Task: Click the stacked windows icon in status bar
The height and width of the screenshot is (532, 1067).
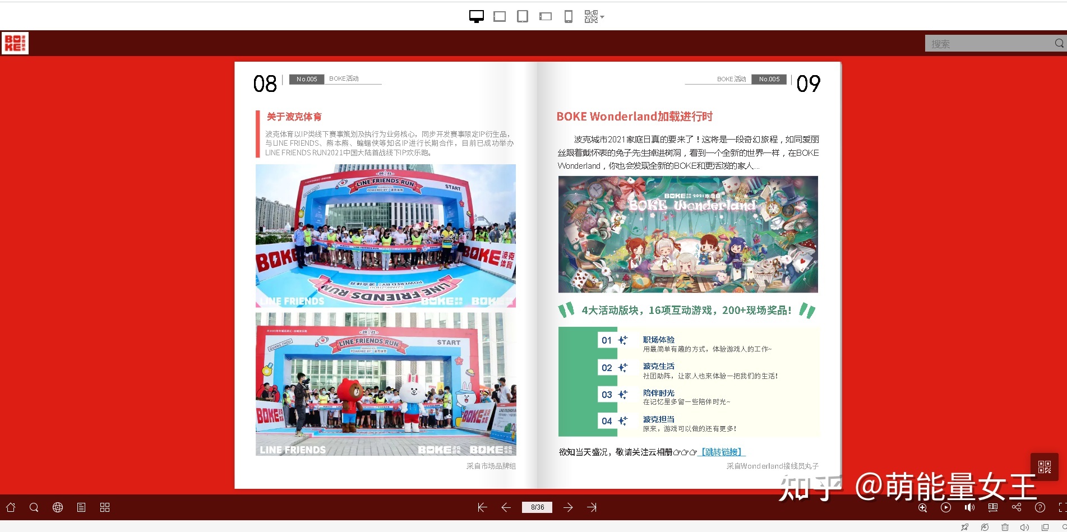Action: coord(1045,527)
